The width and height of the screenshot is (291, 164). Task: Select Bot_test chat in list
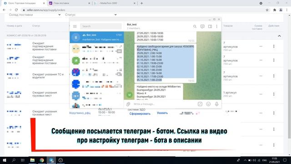[x=97, y=37]
